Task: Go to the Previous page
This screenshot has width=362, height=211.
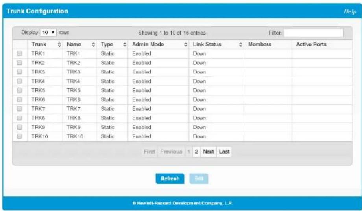Action: 171,152
